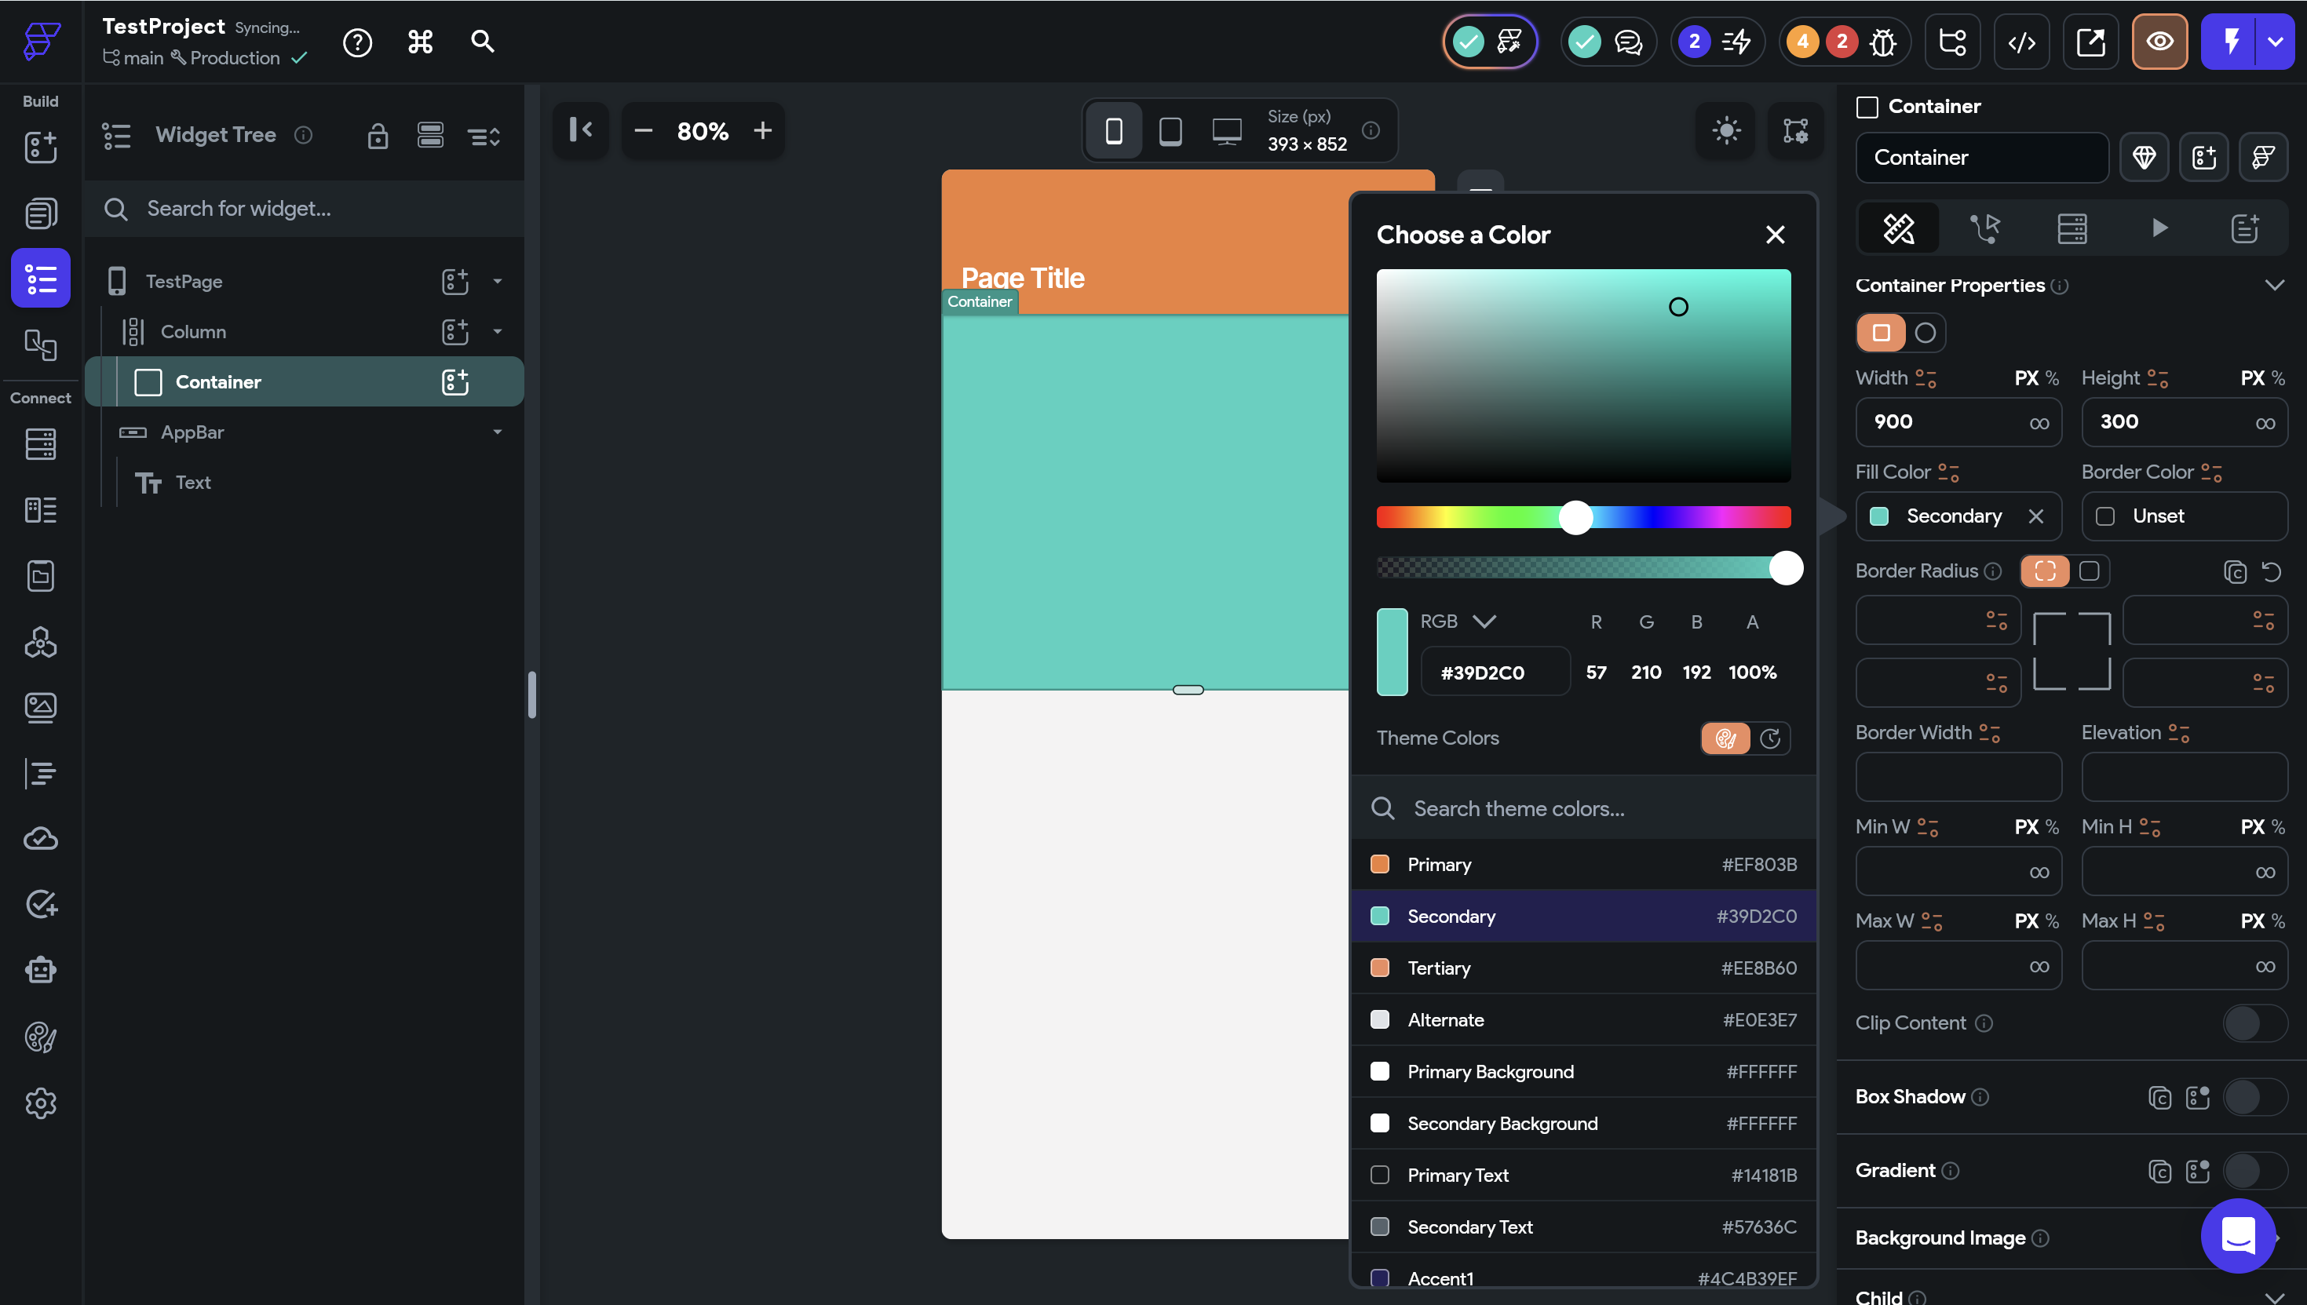The height and width of the screenshot is (1305, 2307).
Task: Open Firestore database icon in sidebar
Action: [x=40, y=443]
